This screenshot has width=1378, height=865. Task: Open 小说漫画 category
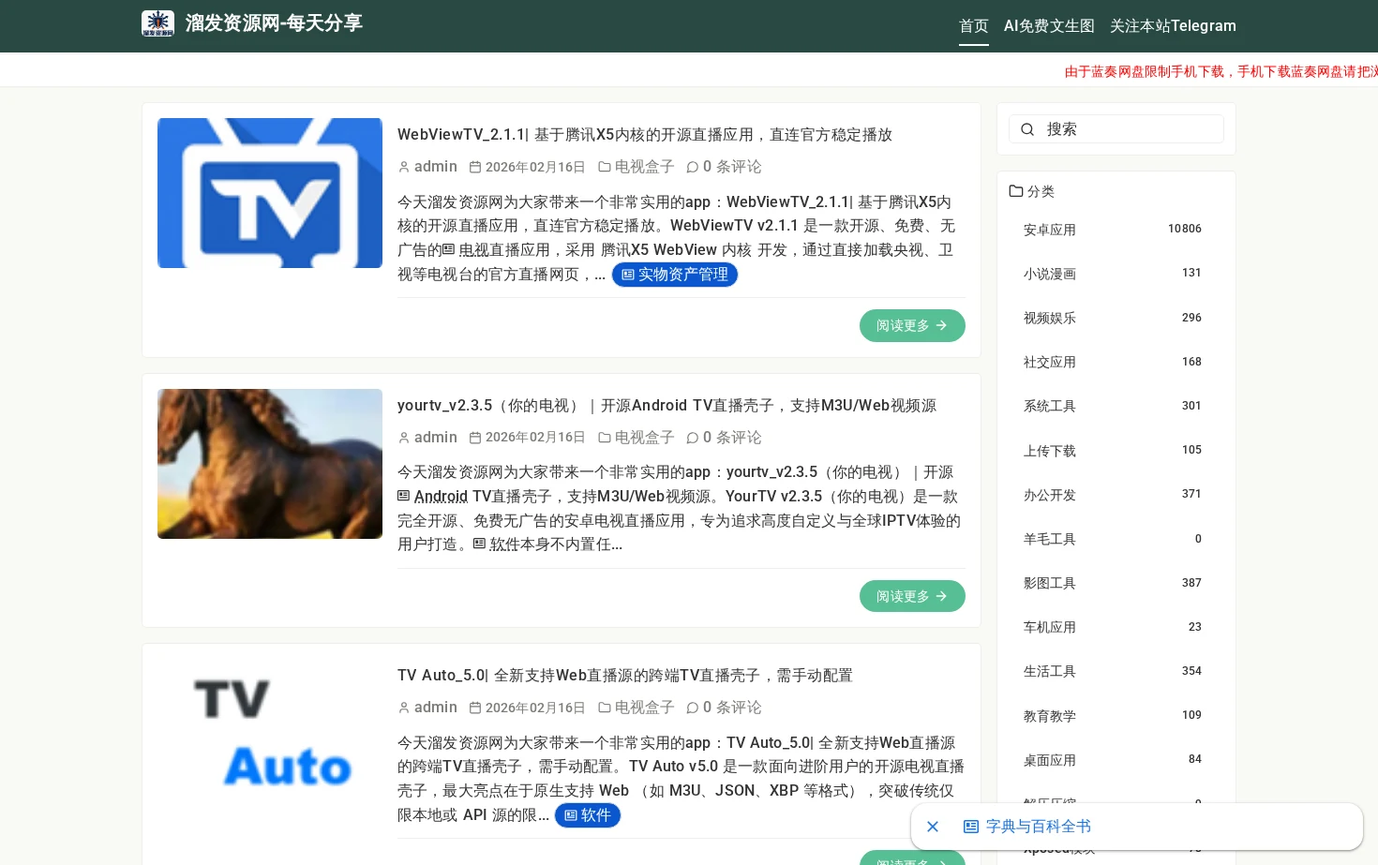coord(1050,274)
